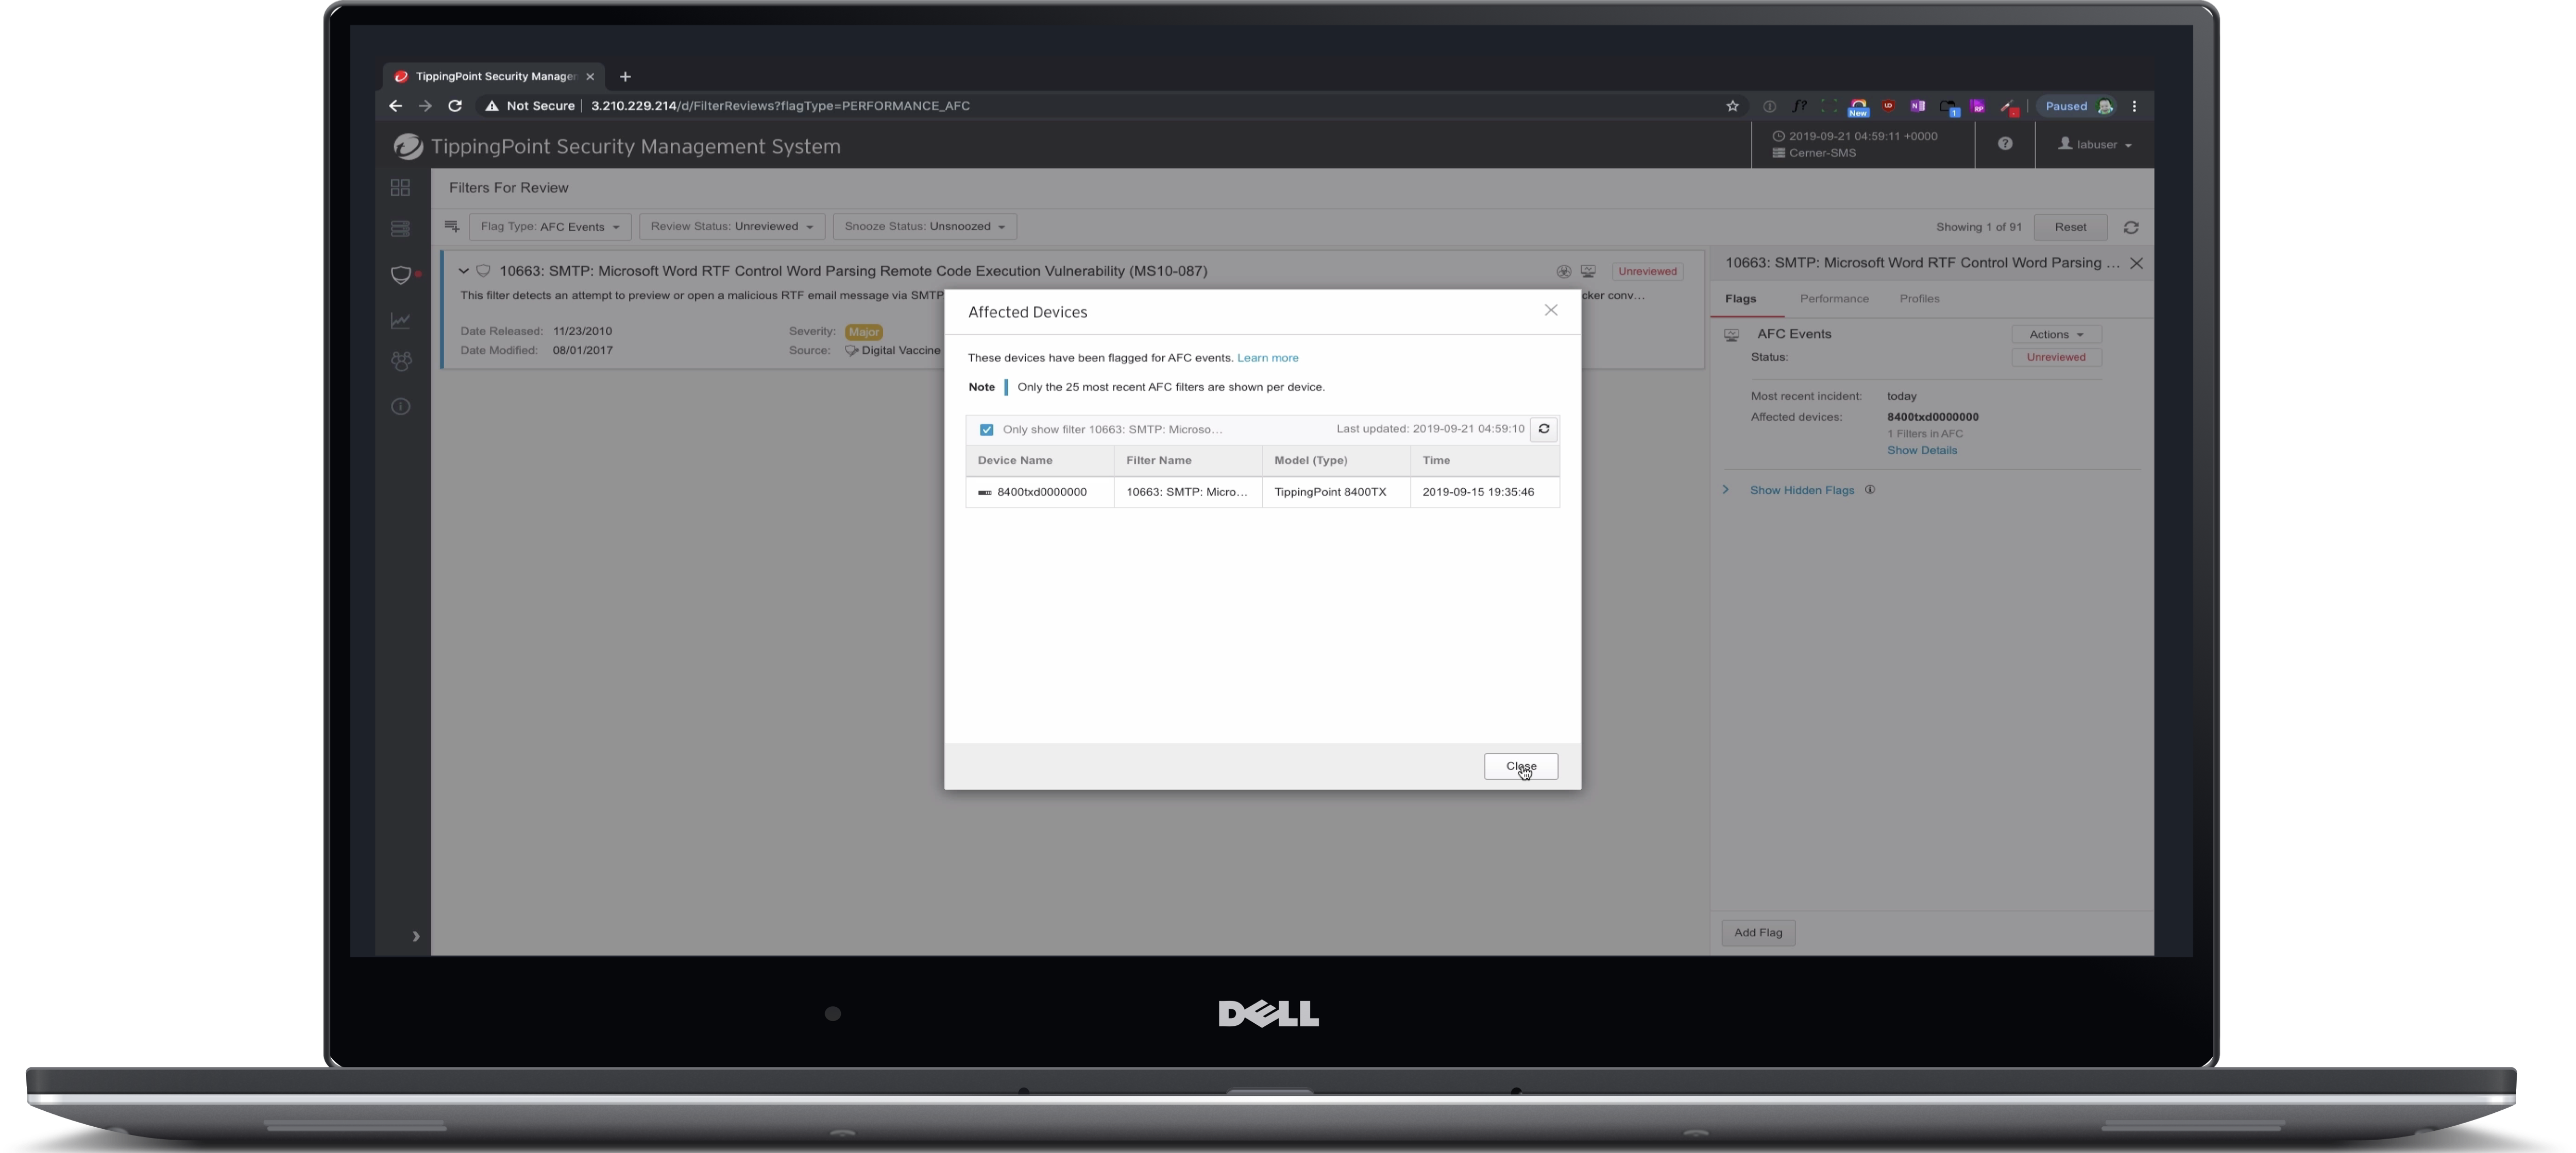Expand Show Hidden Flags section
The height and width of the screenshot is (1153, 2576).
click(1801, 491)
